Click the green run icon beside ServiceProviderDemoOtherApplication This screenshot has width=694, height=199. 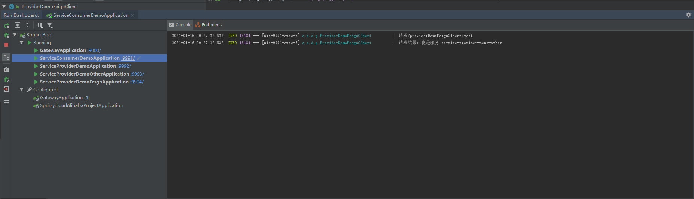[36, 74]
